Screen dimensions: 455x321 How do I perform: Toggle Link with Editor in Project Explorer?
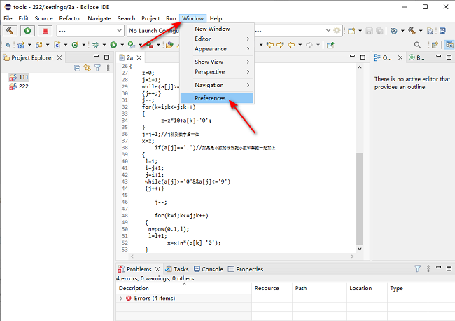click(87, 68)
